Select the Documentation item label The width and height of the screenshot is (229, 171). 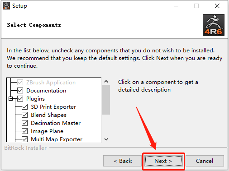coord(46,91)
